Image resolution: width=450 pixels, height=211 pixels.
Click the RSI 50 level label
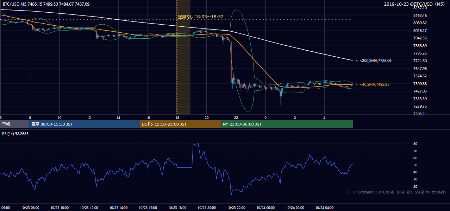pos(415,165)
